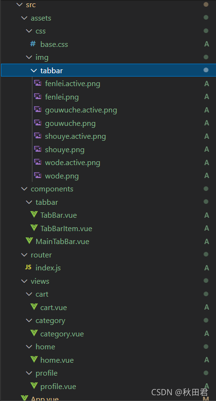Image resolution: width=216 pixels, height=401 pixels.
Task: Click the Vue icon next to TabBar.vue
Action: (34, 214)
